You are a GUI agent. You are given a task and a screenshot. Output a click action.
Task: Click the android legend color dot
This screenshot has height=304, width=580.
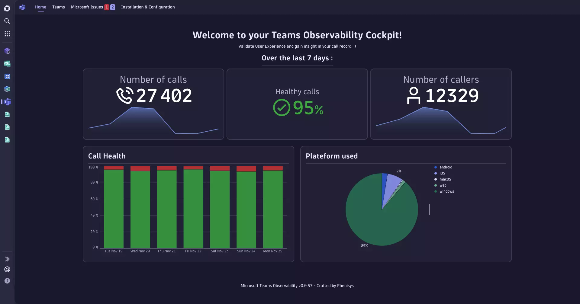click(x=435, y=167)
